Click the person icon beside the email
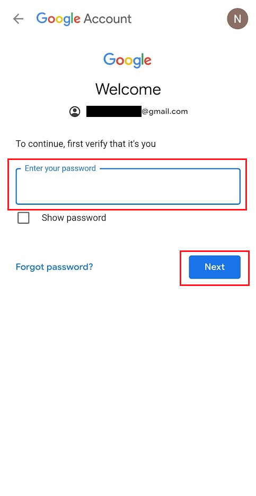 click(75, 111)
